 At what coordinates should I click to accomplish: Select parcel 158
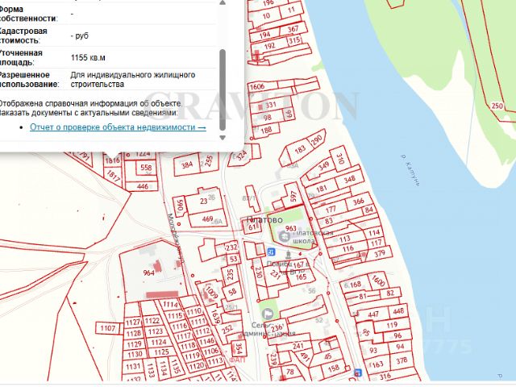(333, 368)
